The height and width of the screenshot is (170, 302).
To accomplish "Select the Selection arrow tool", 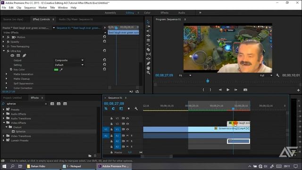I will point(148,22).
